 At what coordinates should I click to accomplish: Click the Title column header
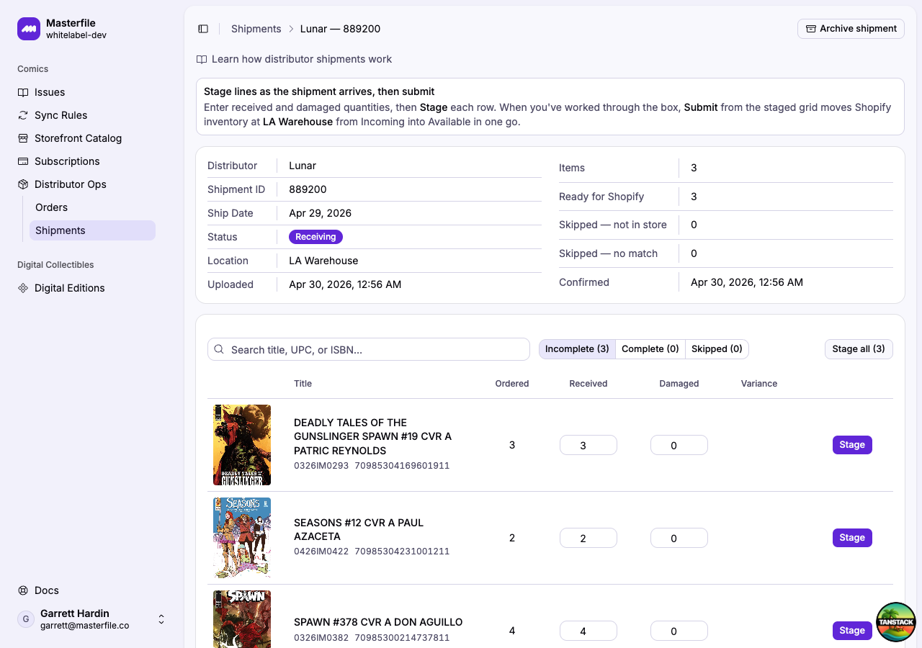[x=303, y=384]
